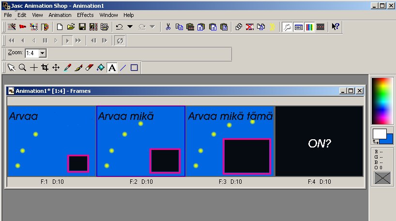Save the animation with floppy icon
Screen dimensions: 396x221
[x=82, y=27]
